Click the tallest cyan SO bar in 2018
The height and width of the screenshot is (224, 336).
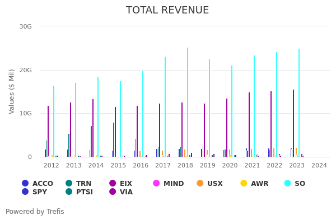pyautogui.click(x=188, y=101)
